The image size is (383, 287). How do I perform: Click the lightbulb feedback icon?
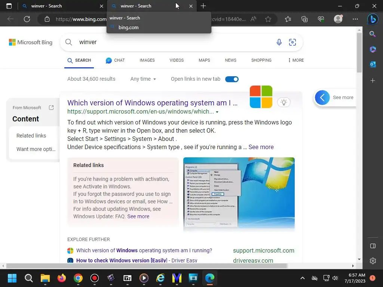(x=284, y=102)
